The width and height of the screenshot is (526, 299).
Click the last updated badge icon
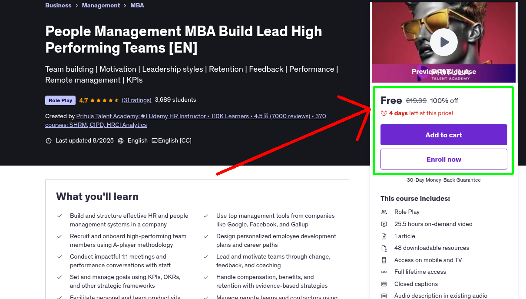click(49, 141)
